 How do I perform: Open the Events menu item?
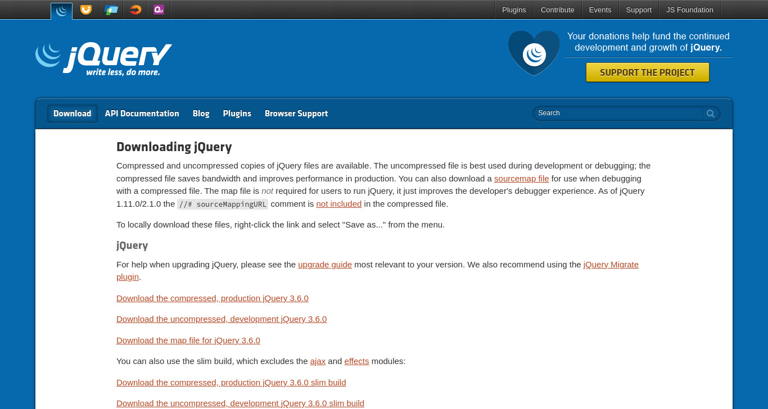click(x=600, y=10)
